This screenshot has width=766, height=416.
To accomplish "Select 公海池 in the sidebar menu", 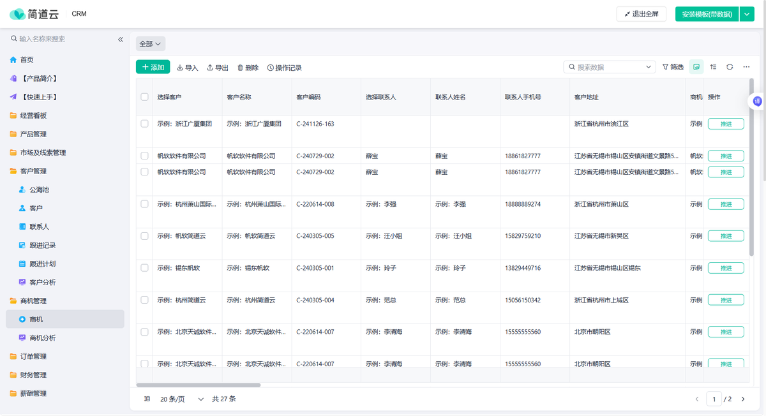I will pyautogui.click(x=39, y=189).
